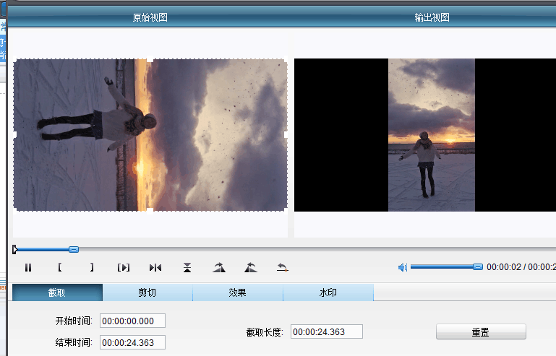Click the 开始时间 input field
This screenshot has width=556, height=356.
[x=132, y=321]
